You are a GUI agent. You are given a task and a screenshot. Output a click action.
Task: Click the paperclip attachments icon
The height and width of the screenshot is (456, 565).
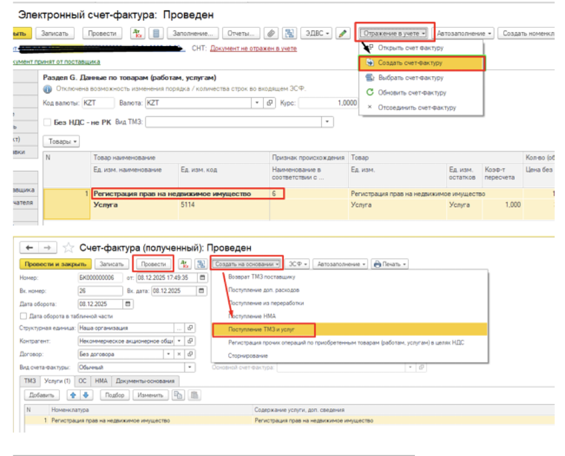tap(272, 34)
